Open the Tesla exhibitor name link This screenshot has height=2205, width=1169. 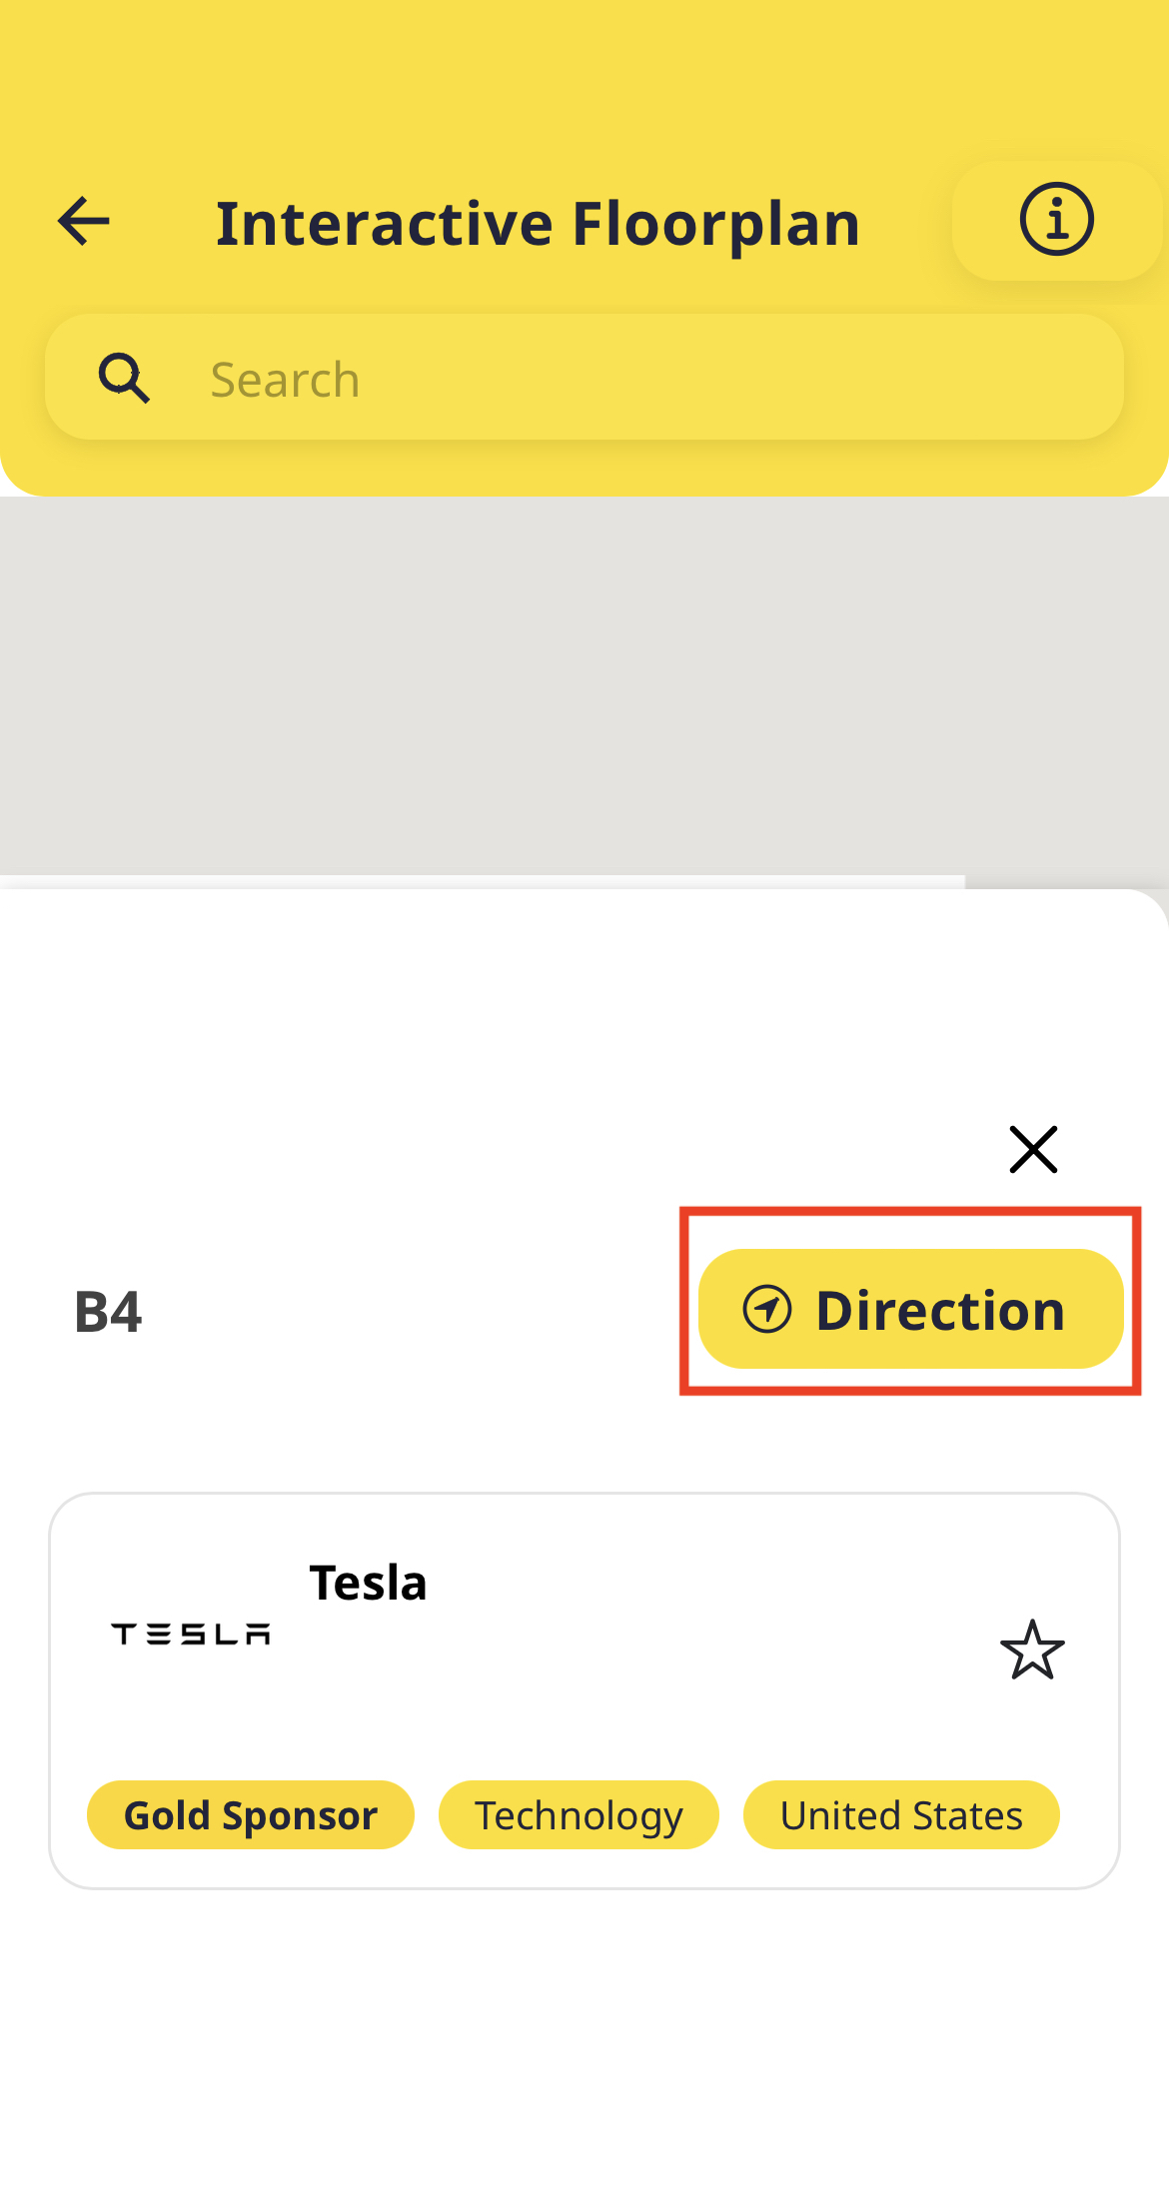tap(368, 1583)
